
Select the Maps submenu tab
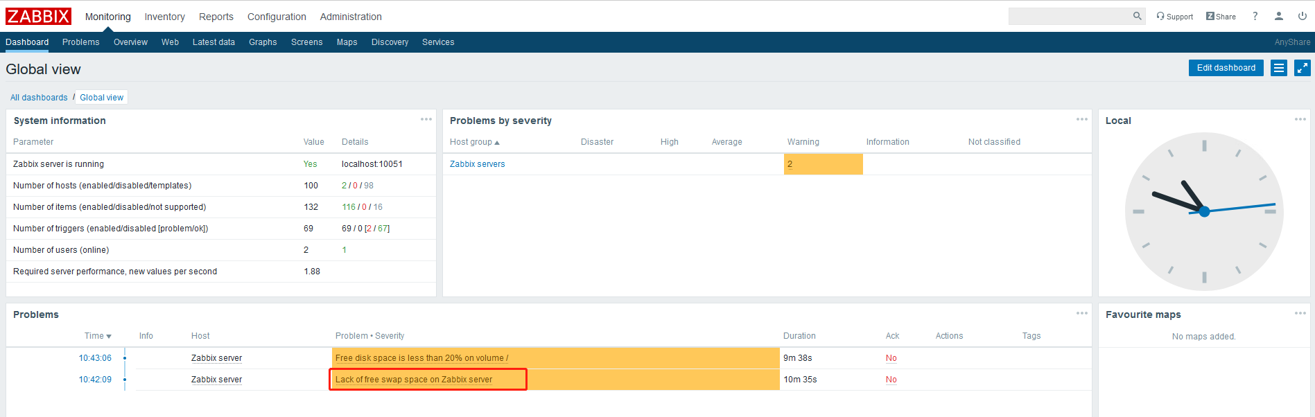tap(347, 42)
